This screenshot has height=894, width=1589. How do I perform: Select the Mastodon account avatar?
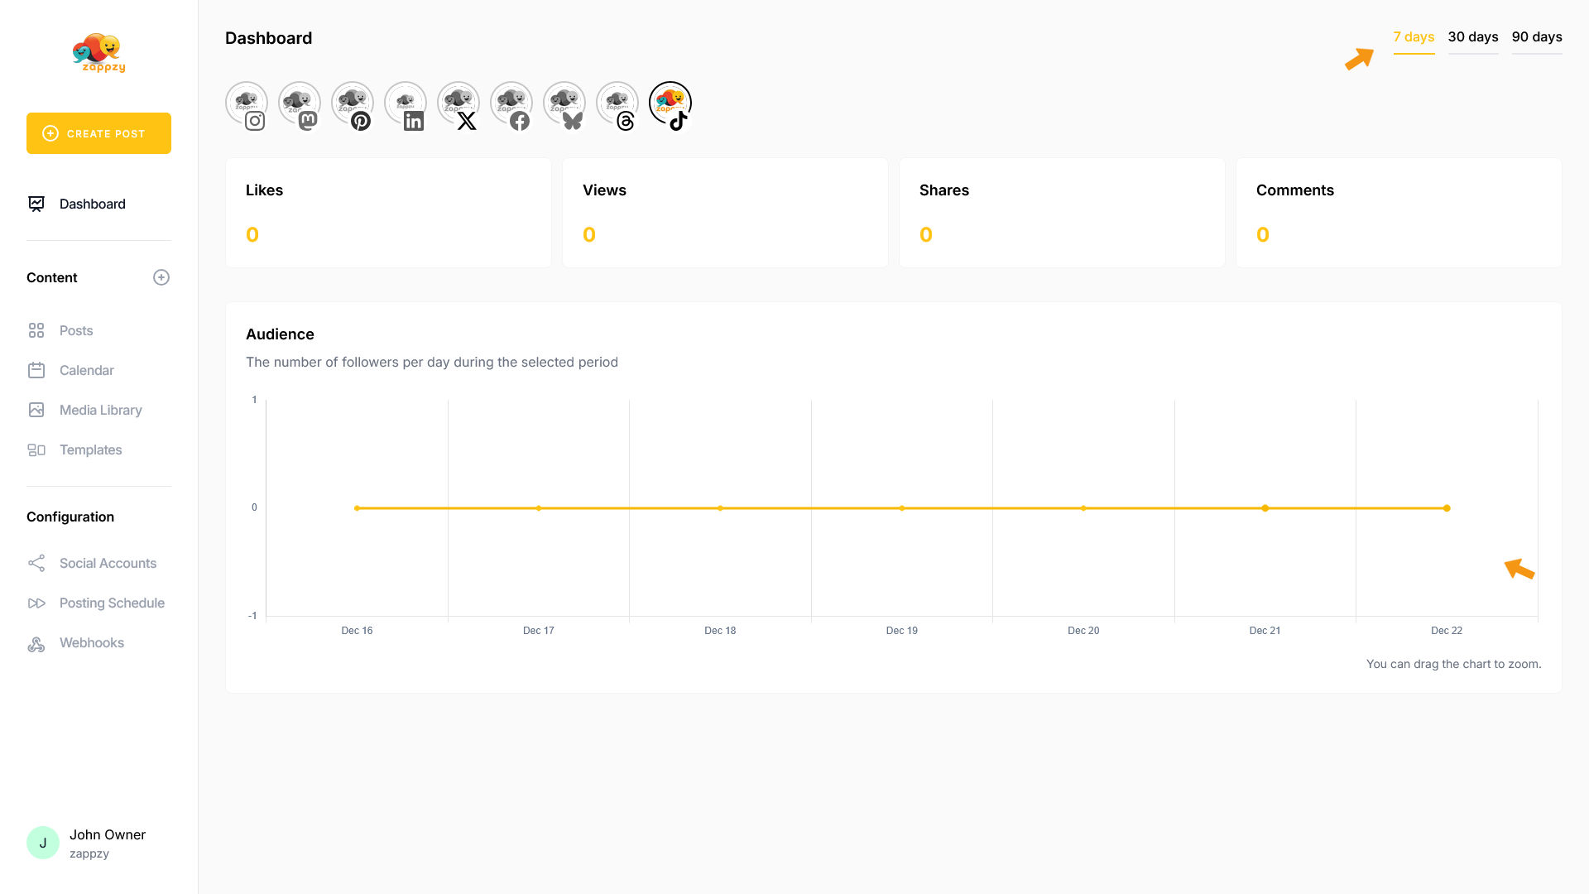300,103
